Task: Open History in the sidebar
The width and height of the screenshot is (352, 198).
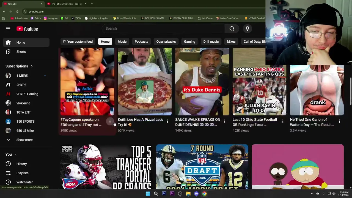Action: coord(26,164)
